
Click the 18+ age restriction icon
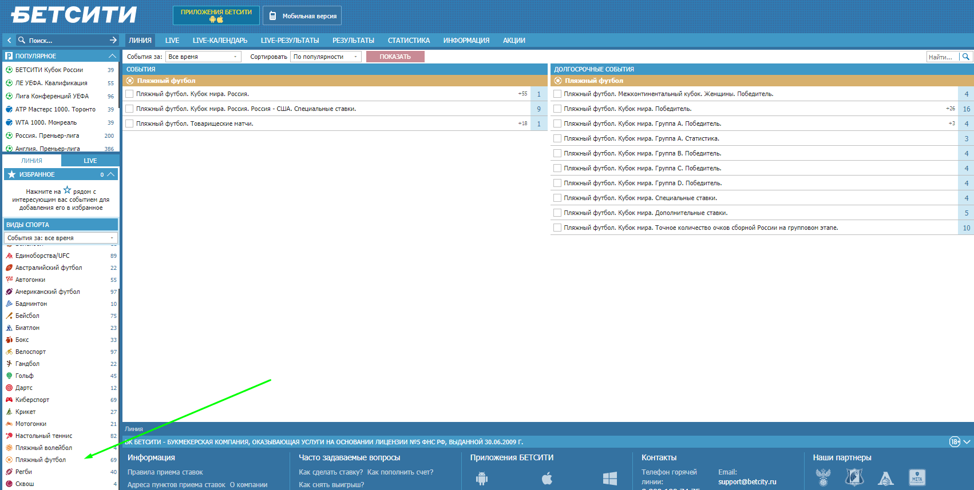[x=955, y=441]
